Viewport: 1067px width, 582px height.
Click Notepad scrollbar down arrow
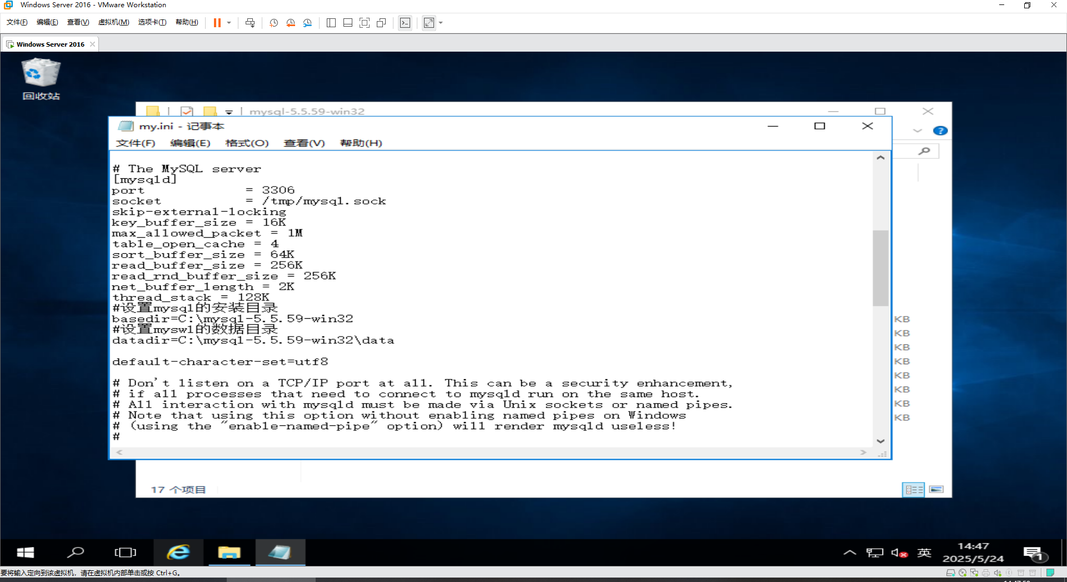(880, 441)
